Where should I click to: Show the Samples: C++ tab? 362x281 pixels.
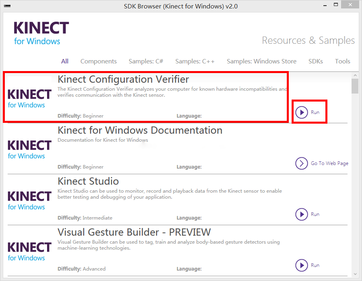[195, 61]
